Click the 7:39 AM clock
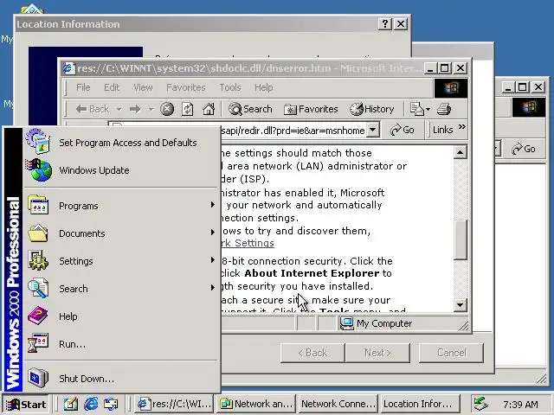This screenshot has width=554, height=415. pos(520,405)
